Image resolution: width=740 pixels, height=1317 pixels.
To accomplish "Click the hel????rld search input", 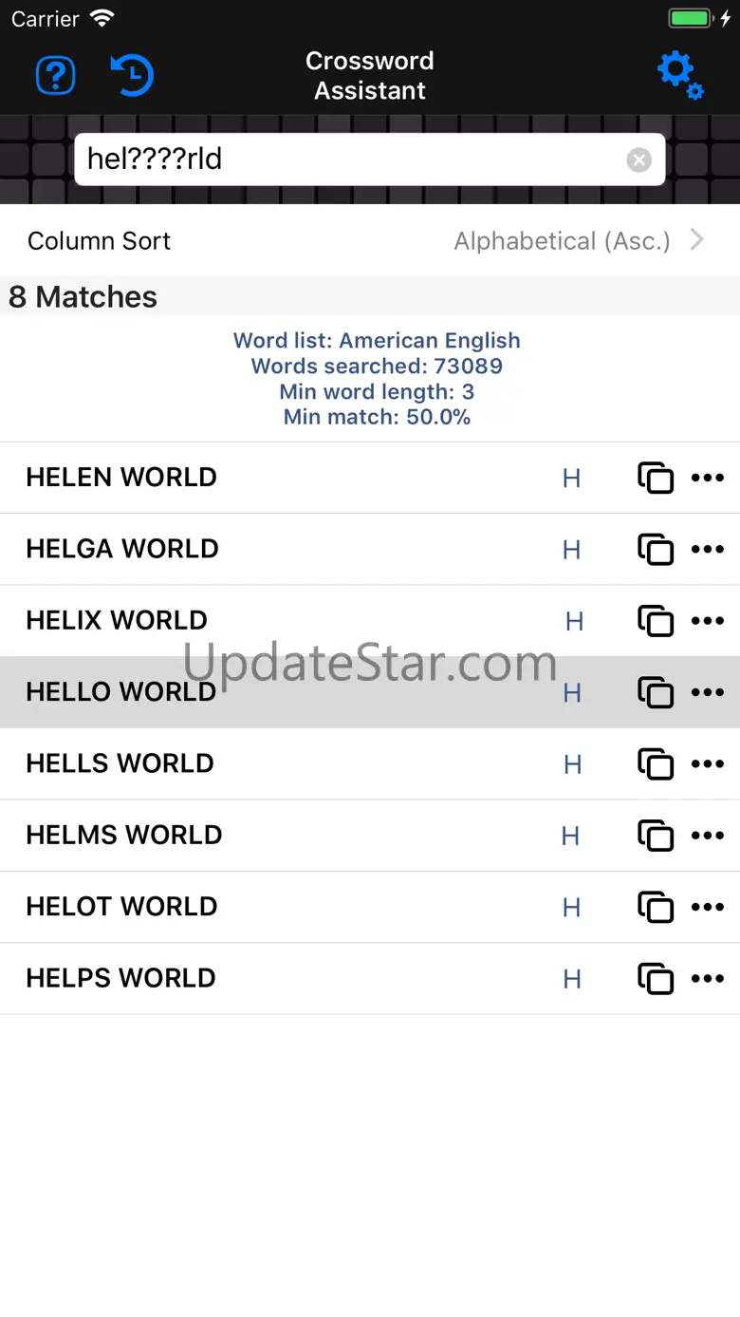I will click(351, 160).
